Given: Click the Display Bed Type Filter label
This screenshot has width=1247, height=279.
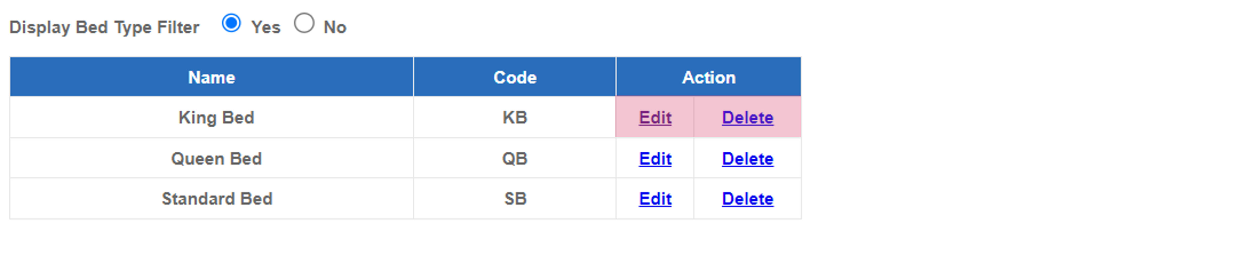Looking at the screenshot, I should [x=104, y=28].
